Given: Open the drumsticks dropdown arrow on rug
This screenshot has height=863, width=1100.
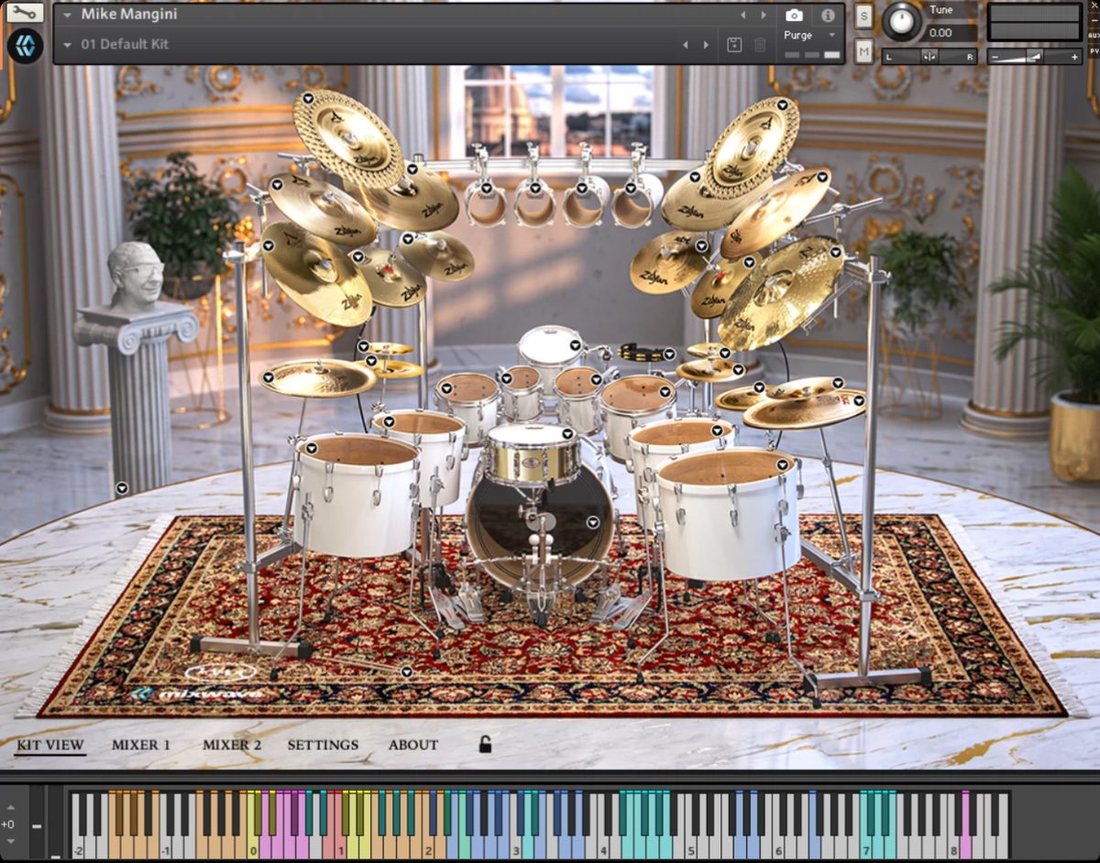Looking at the screenshot, I should (406, 672).
